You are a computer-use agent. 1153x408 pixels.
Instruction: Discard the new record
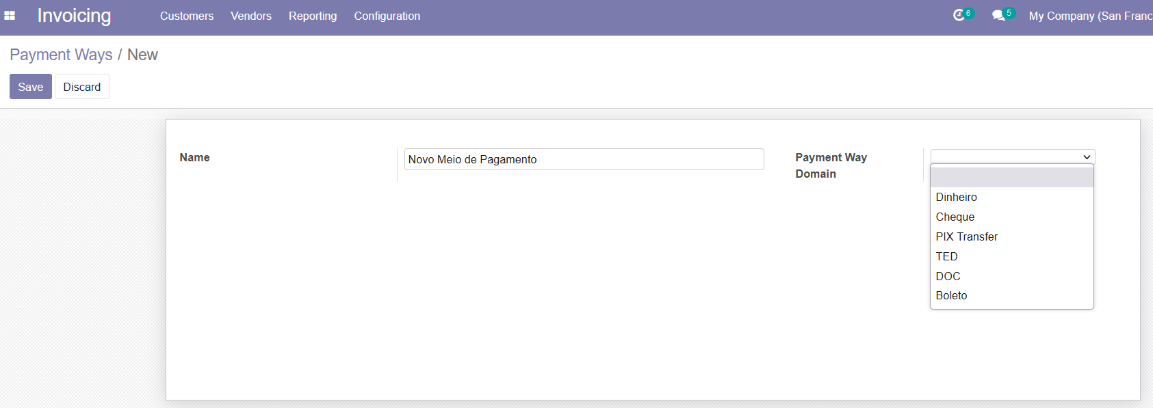tap(82, 87)
